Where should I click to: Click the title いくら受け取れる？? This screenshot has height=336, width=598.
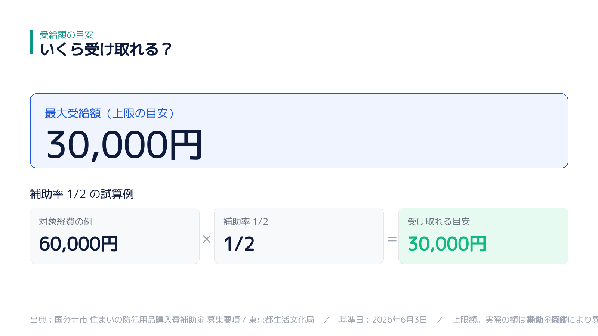tap(106, 49)
